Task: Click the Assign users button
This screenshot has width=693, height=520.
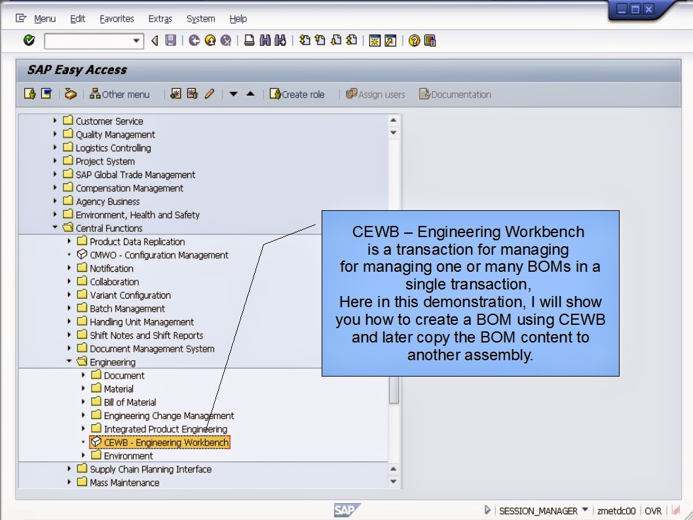Action: [x=375, y=94]
